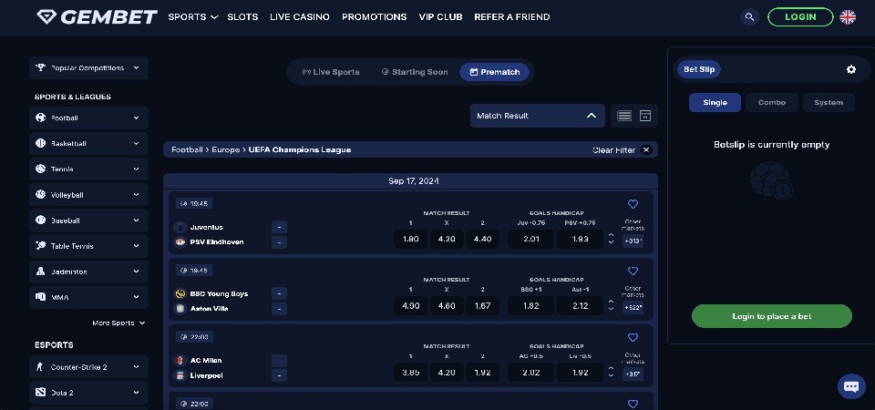Select Single bet type
Screen dimensions: 875x410
715,103
